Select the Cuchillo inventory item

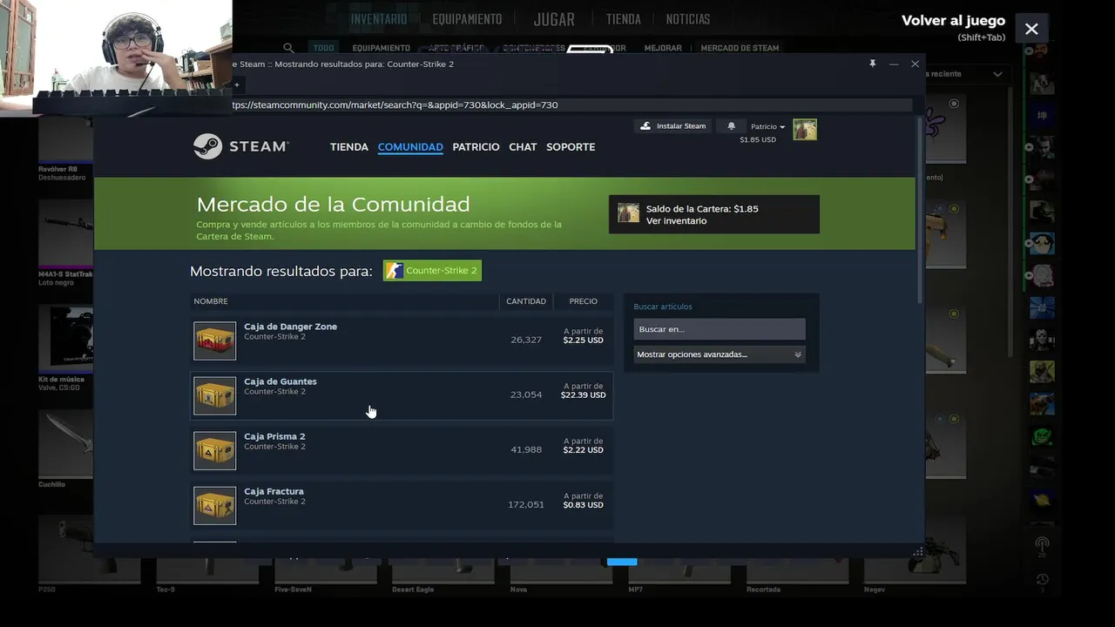coord(65,449)
